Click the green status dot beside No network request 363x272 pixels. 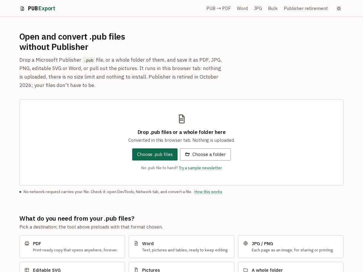coord(20,192)
